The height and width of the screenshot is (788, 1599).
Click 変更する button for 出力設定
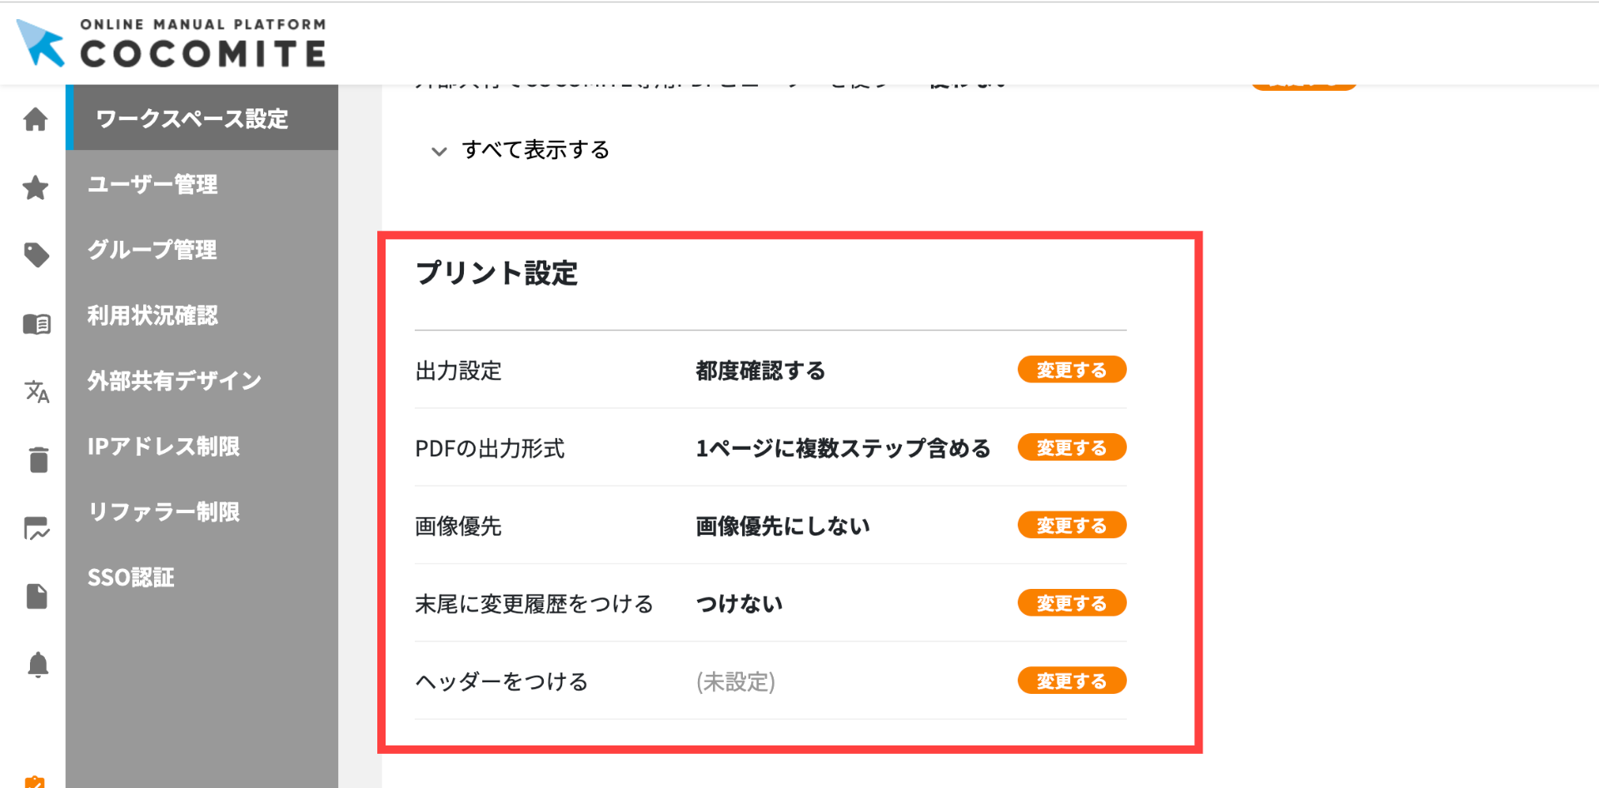tap(1071, 370)
